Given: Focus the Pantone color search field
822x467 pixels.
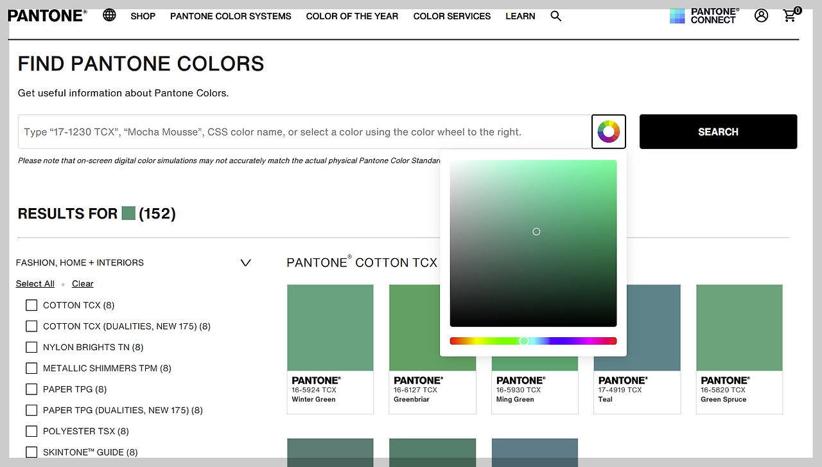Looking at the screenshot, I should click(304, 132).
